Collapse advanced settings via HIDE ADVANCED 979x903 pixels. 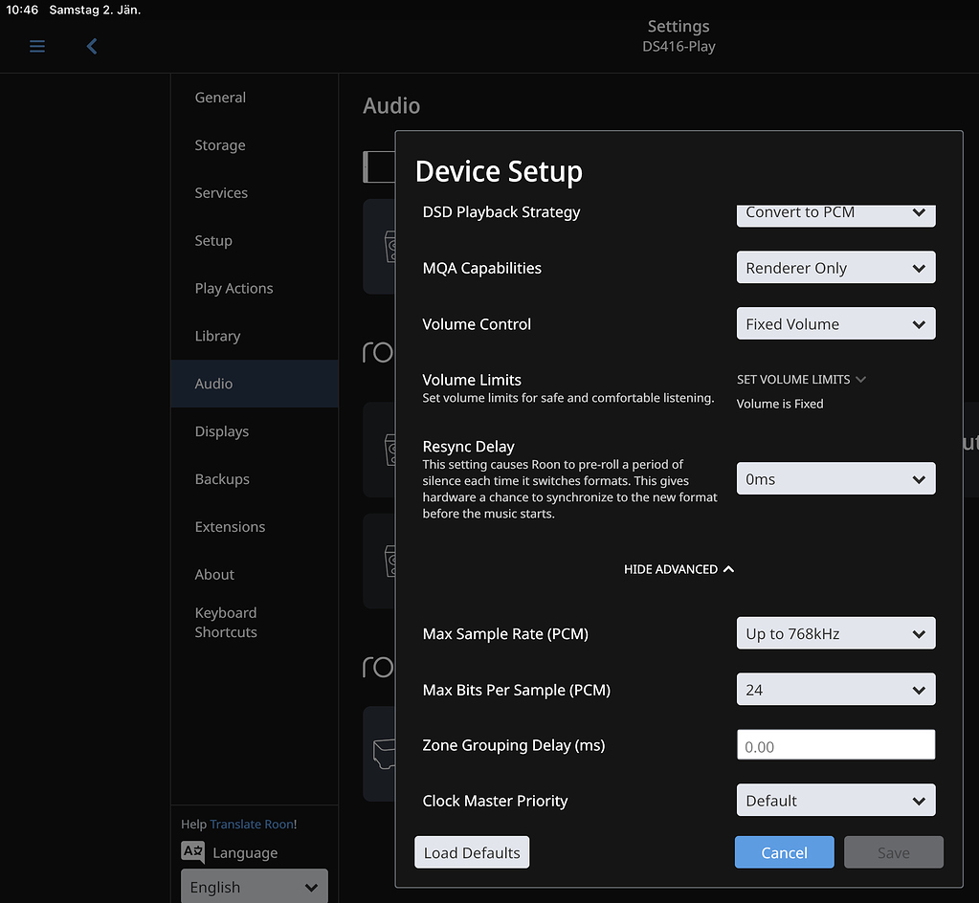pyautogui.click(x=679, y=568)
